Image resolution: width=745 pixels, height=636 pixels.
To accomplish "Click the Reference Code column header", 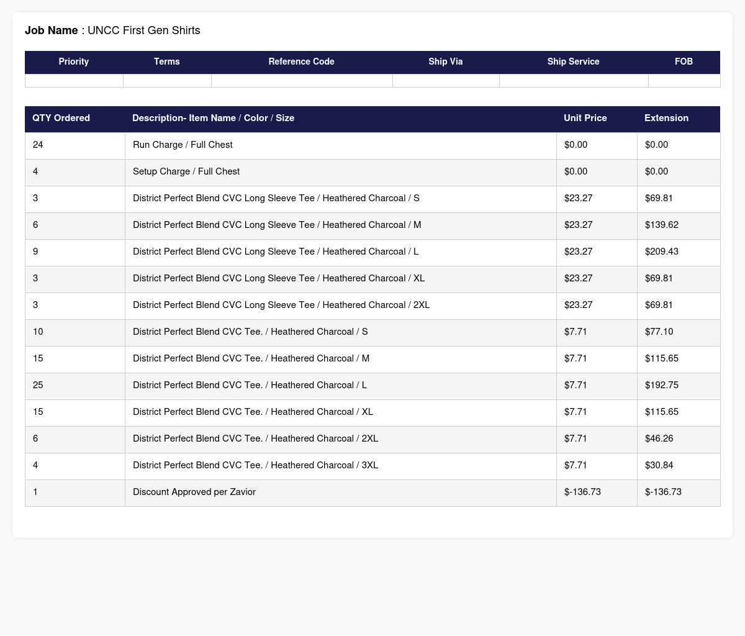I will pos(302,61).
